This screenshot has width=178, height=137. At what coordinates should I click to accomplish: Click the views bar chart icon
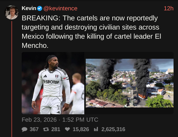(x=96, y=129)
